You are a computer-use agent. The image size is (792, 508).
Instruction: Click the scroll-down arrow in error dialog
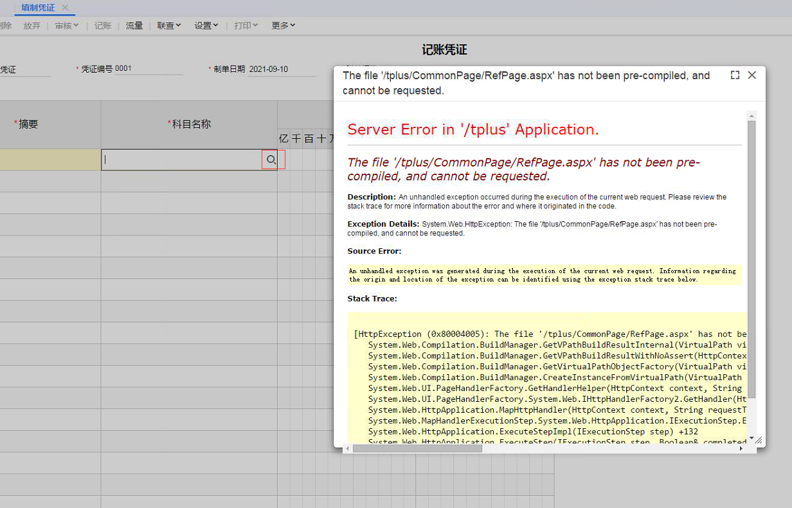[x=751, y=438]
